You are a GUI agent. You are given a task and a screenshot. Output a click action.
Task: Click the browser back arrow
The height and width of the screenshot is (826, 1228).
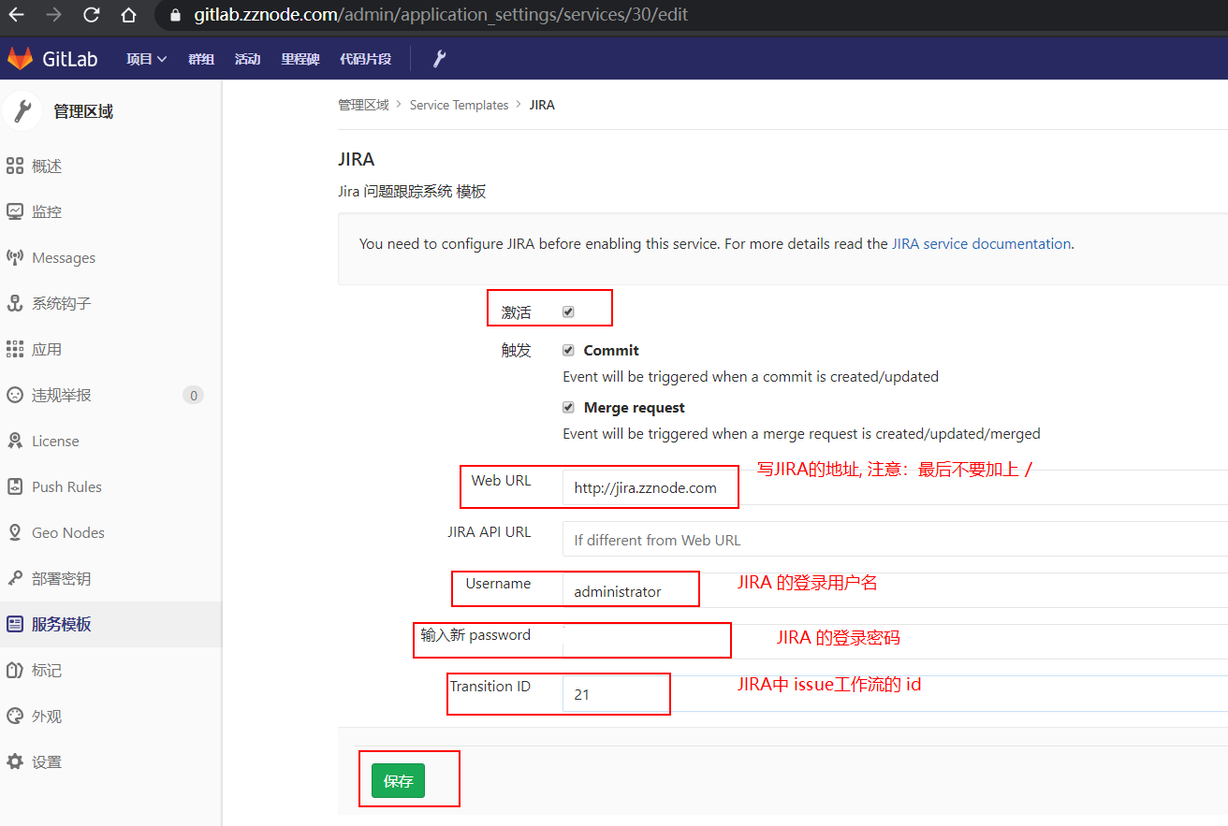point(17,15)
